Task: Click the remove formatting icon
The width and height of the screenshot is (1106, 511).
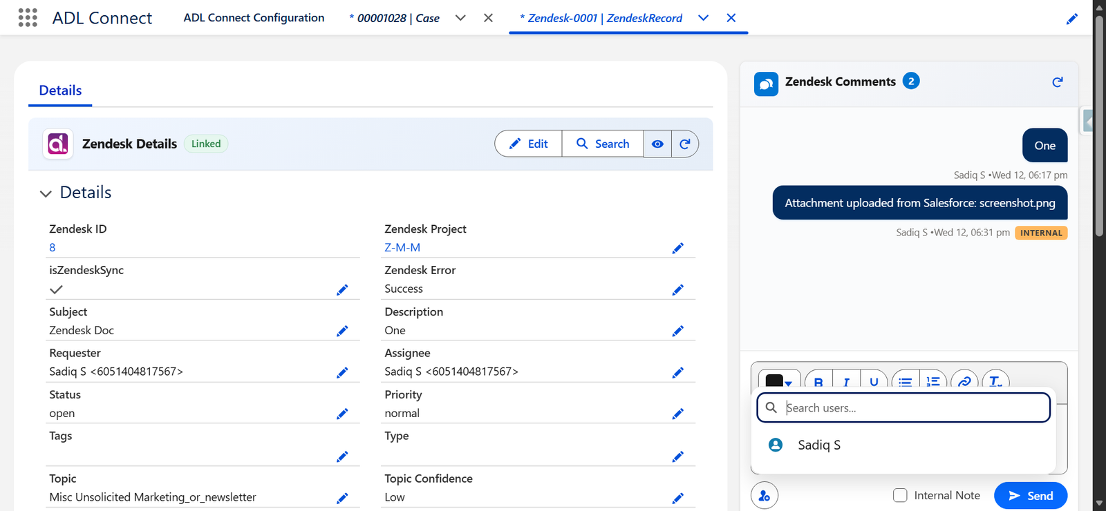Action: coord(995,380)
